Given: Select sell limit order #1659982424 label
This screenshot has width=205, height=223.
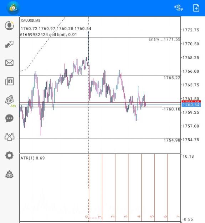Looking at the screenshot, I should click(x=48, y=35).
